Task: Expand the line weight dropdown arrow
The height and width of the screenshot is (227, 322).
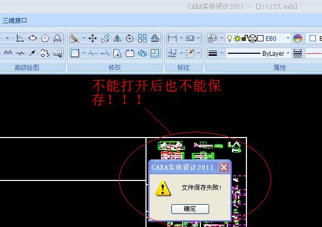Action: click(x=222, y=53)
